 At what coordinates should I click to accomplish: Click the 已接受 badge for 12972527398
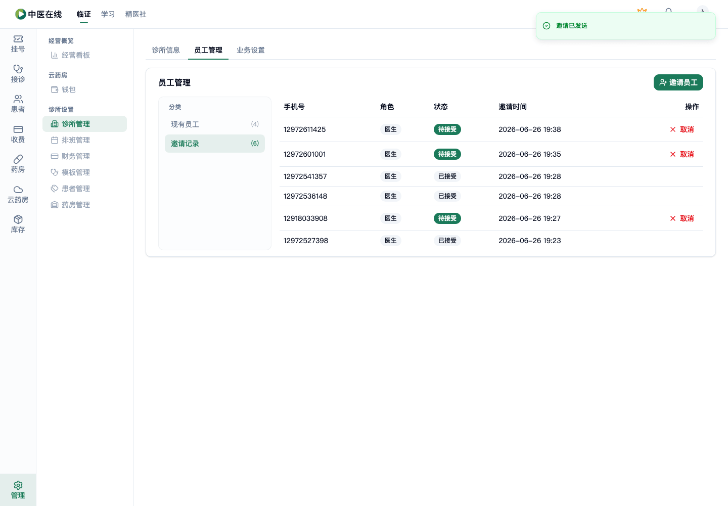point(447,241)
